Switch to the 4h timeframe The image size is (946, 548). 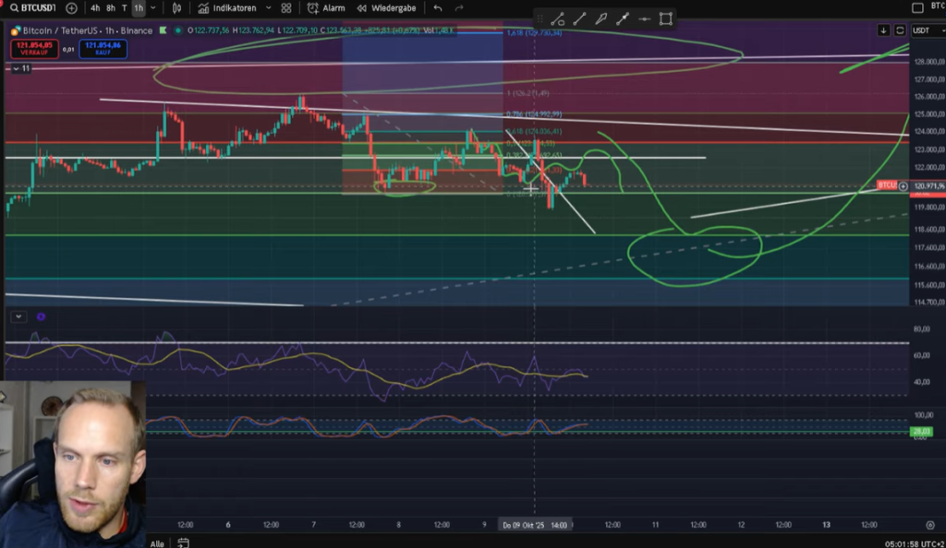tap(95, 7)
